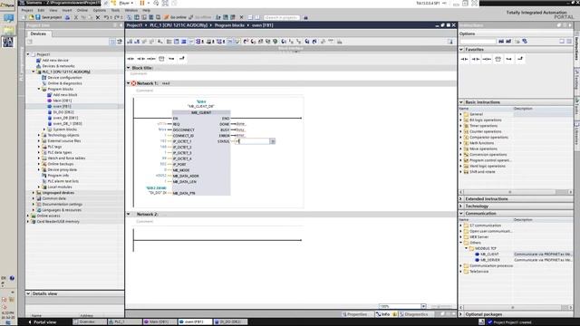Viewport: 580px width, 326px height.
Task: Click the Cut scissors icon
Action: [76, 17]
